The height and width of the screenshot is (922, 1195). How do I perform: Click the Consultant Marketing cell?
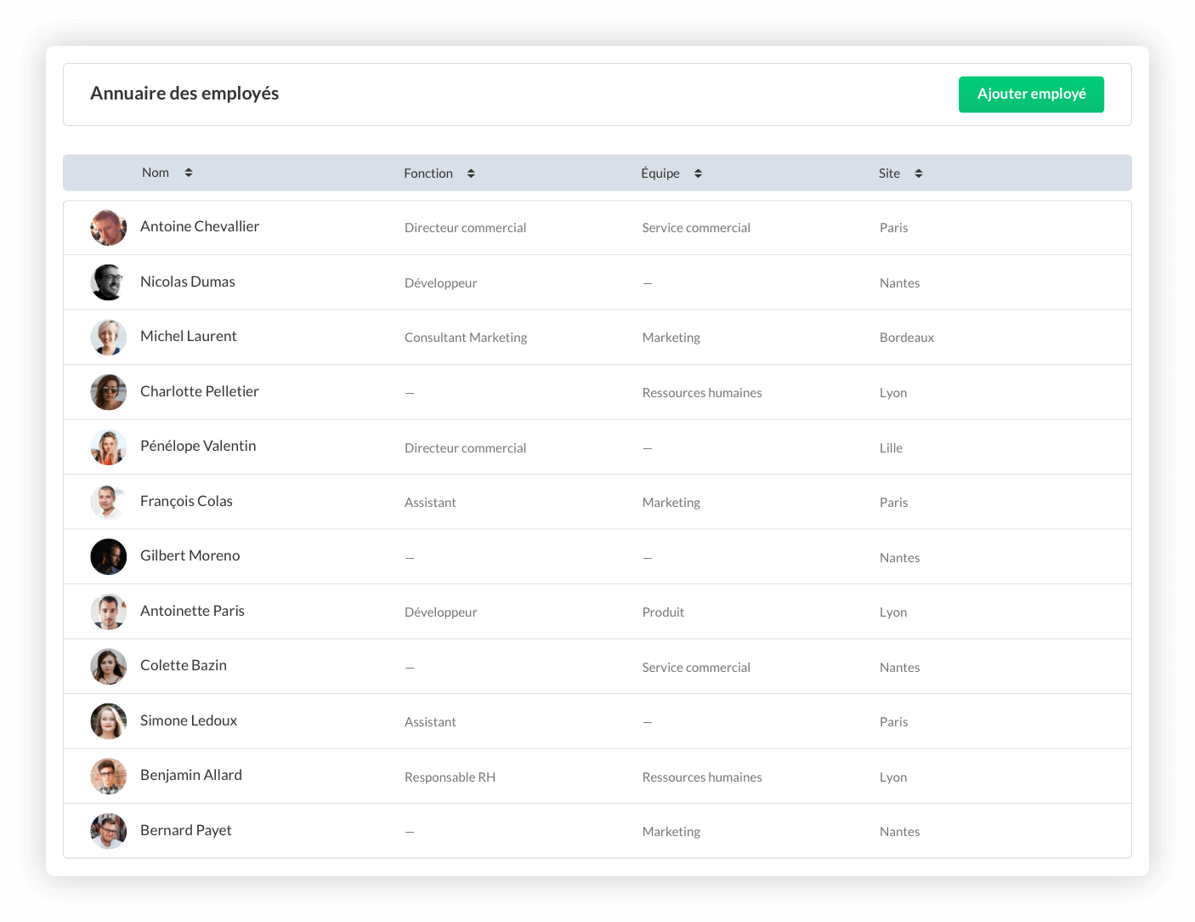466,338
